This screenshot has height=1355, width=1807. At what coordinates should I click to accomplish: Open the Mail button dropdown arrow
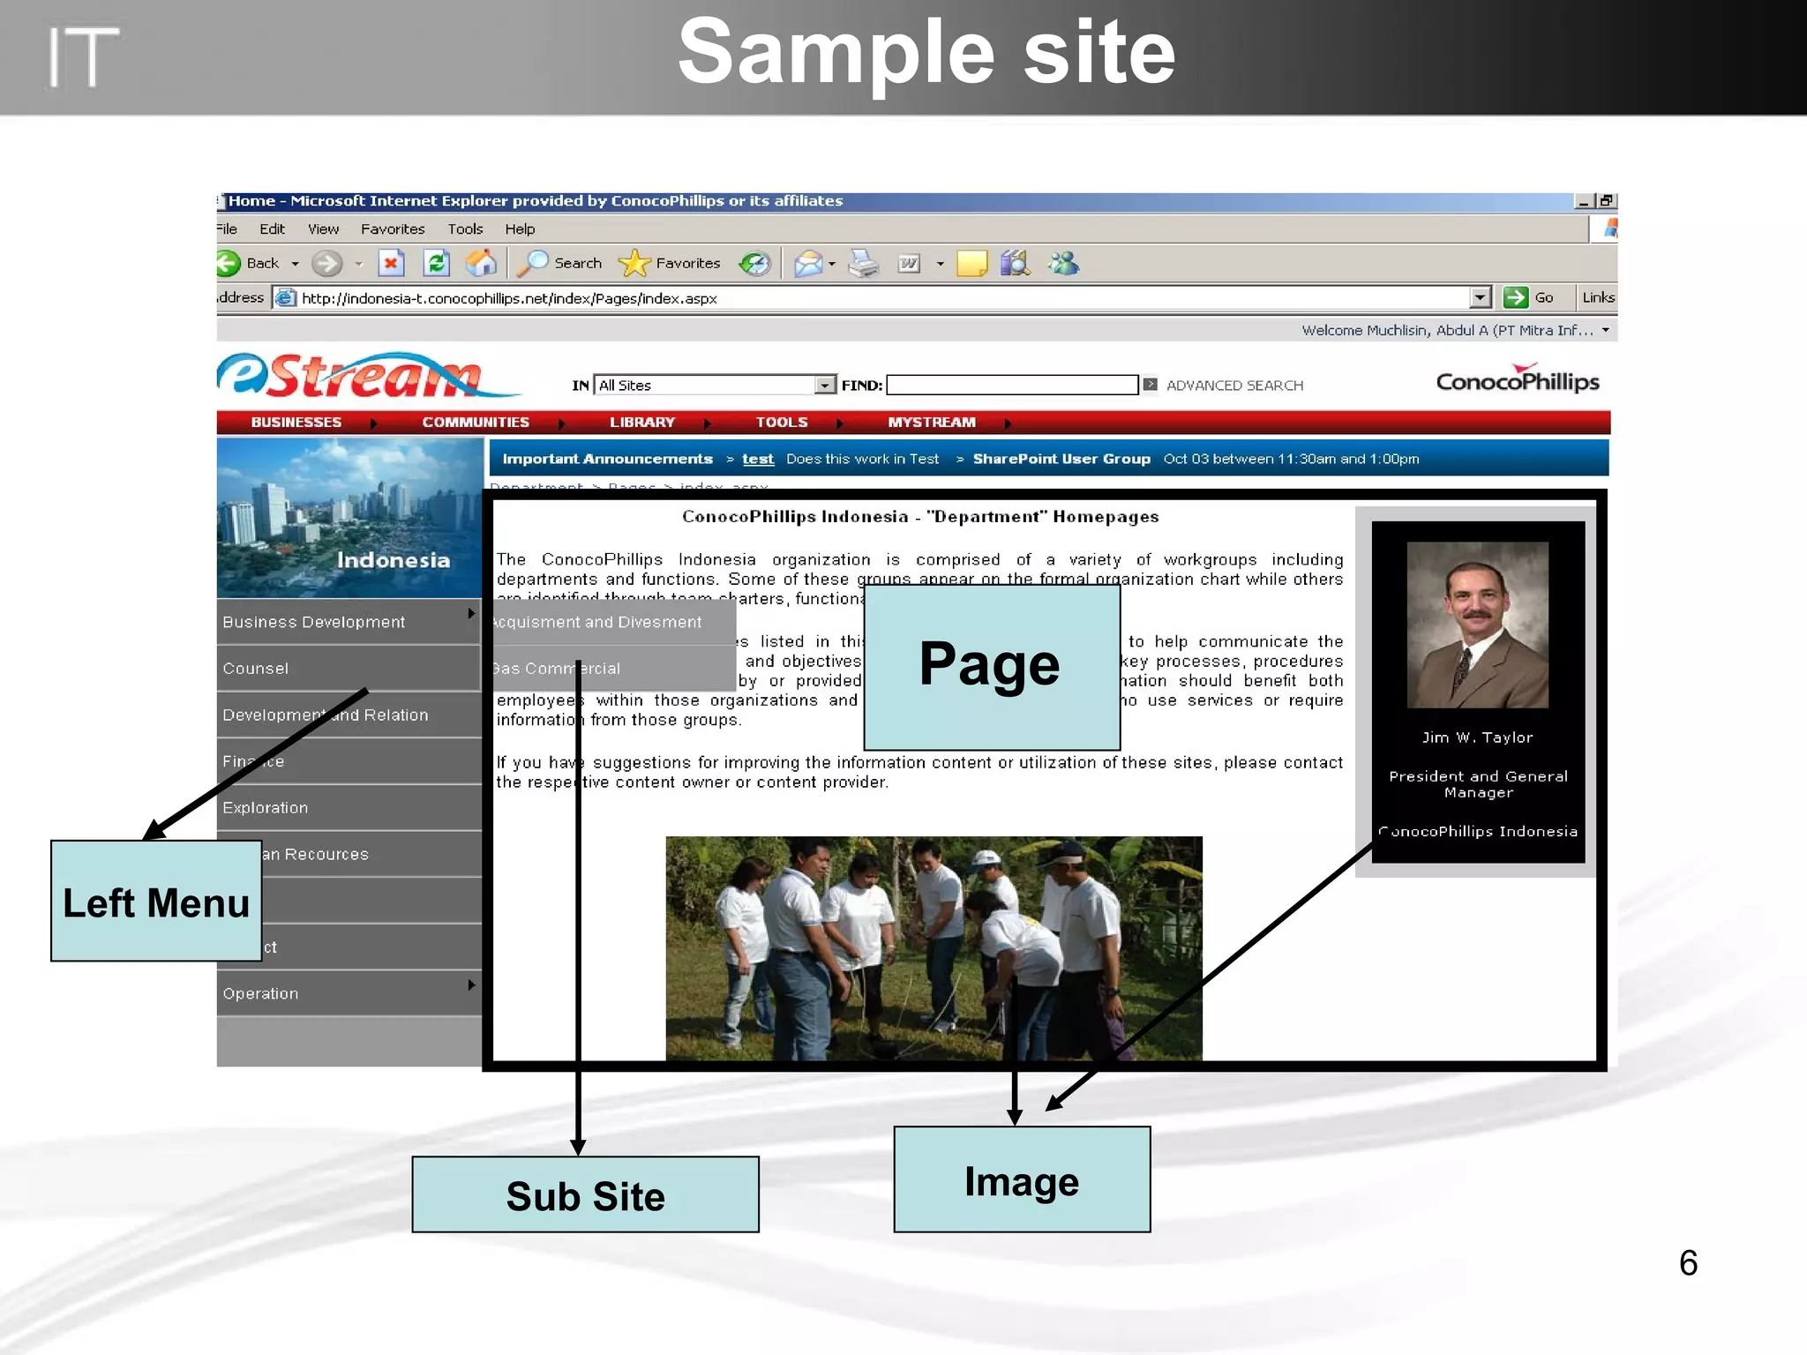(832, 264)
